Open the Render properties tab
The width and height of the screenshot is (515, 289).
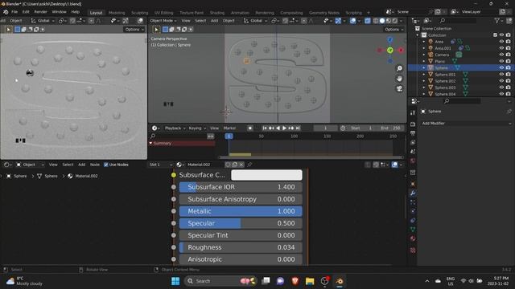pos(413,124)
